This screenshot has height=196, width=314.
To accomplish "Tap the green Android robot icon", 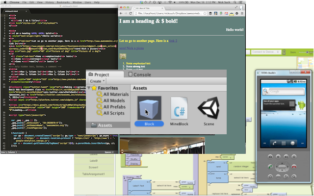I will pos(302,105).
